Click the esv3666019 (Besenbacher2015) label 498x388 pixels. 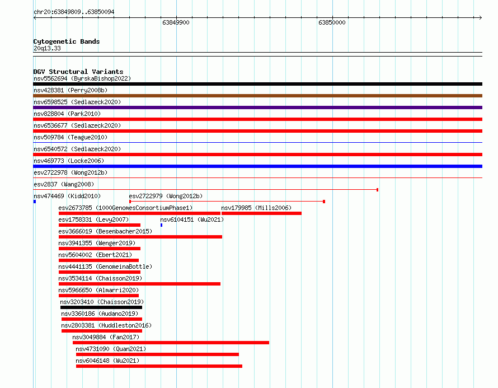tap(105, 231)
